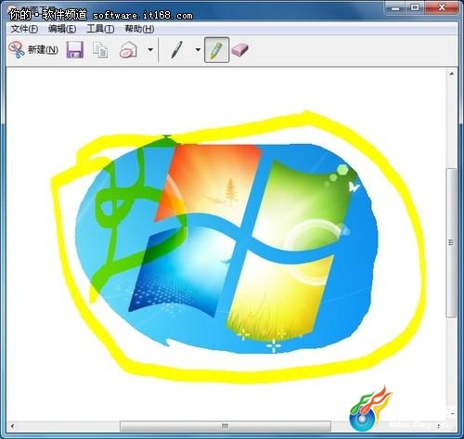The width and height of the screenshot is (464, 439).
Task: Click the horizontal scrollbar right arrow
Action: (439, 426)
